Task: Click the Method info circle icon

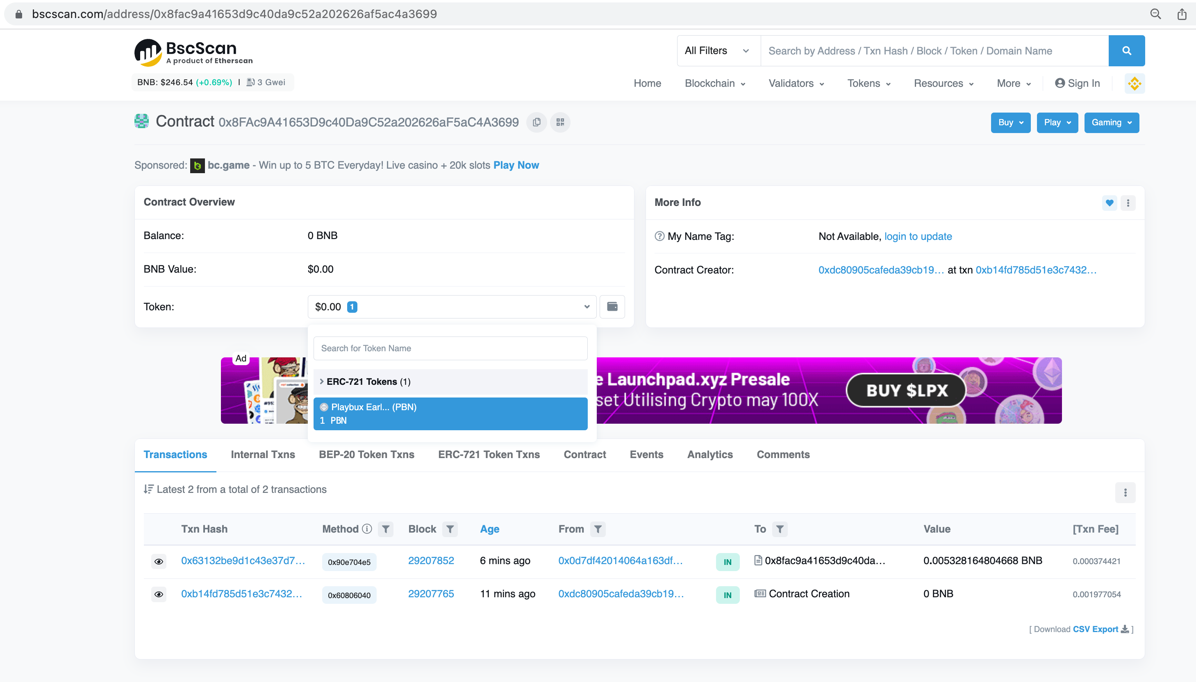Action: [x=367, y=529]
